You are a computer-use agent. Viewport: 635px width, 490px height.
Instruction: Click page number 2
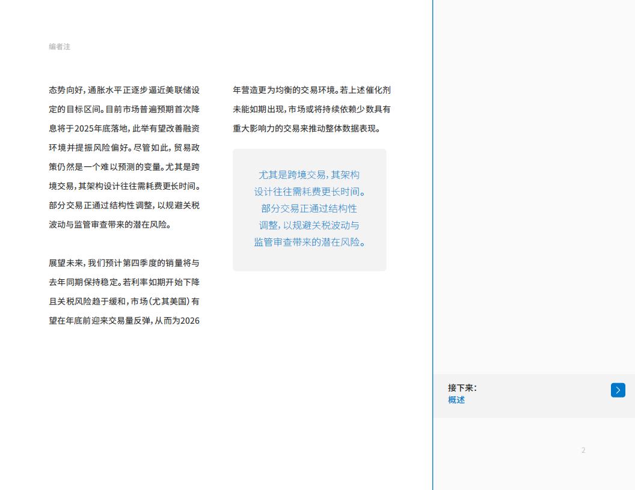pyautogui.click(x=583, y=450)
